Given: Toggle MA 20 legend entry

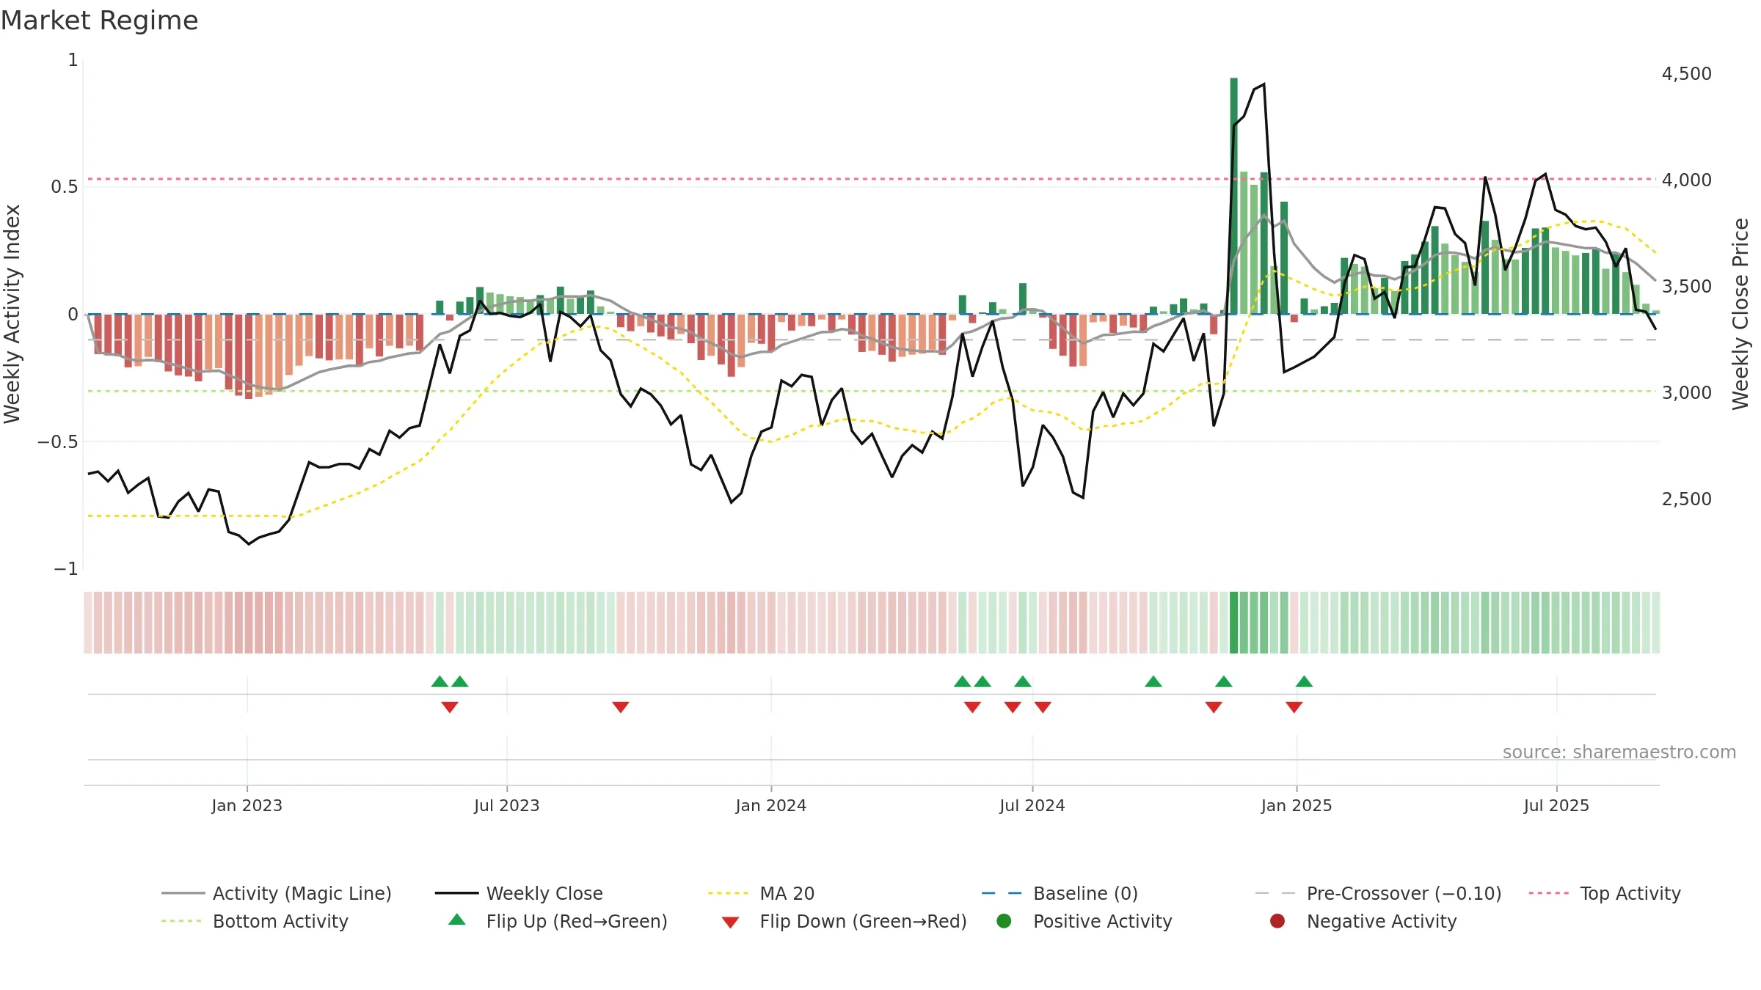Looking at the screenshot, I should pos(762,893).
